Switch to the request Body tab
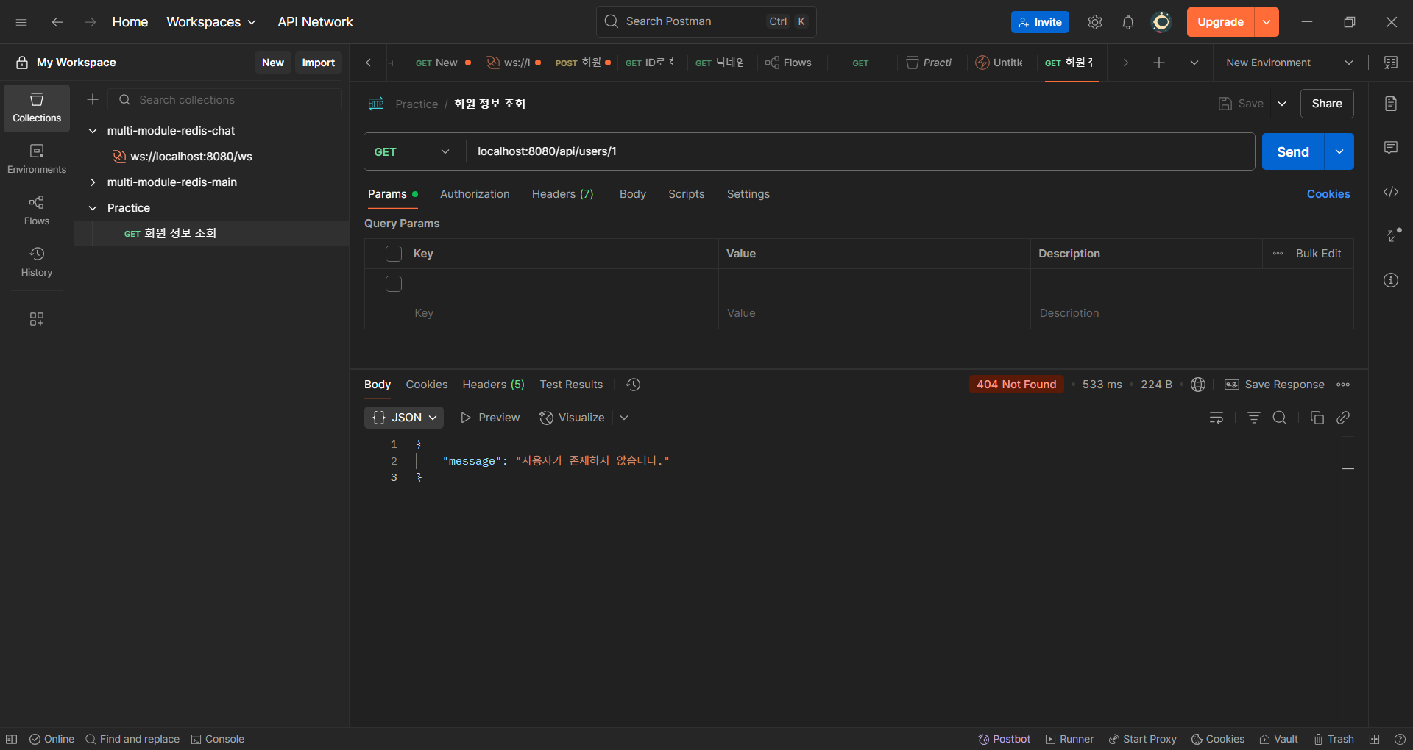 coord(633,194)
